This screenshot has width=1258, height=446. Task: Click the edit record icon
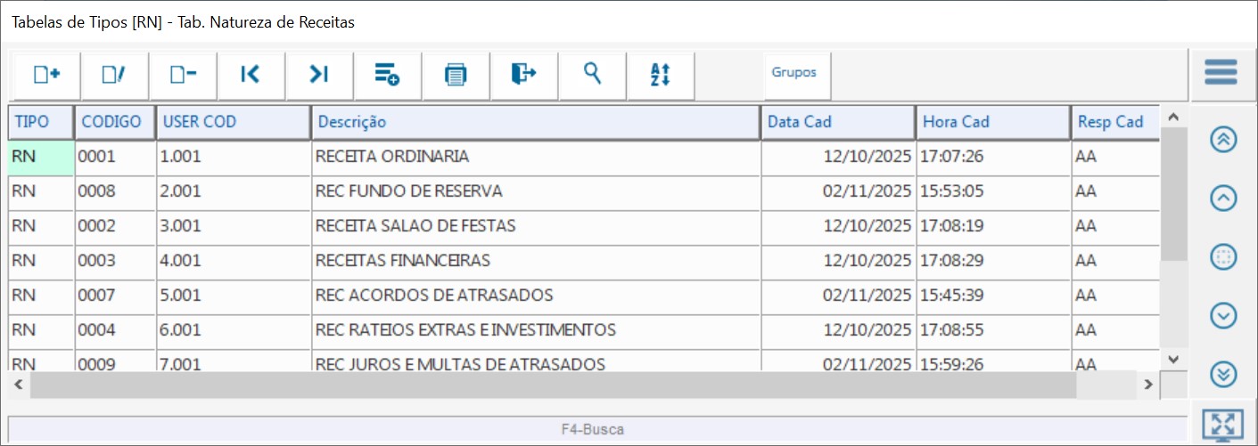114,75
